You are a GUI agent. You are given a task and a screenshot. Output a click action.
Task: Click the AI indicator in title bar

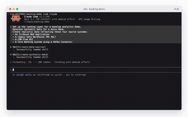tap(177, 9)
